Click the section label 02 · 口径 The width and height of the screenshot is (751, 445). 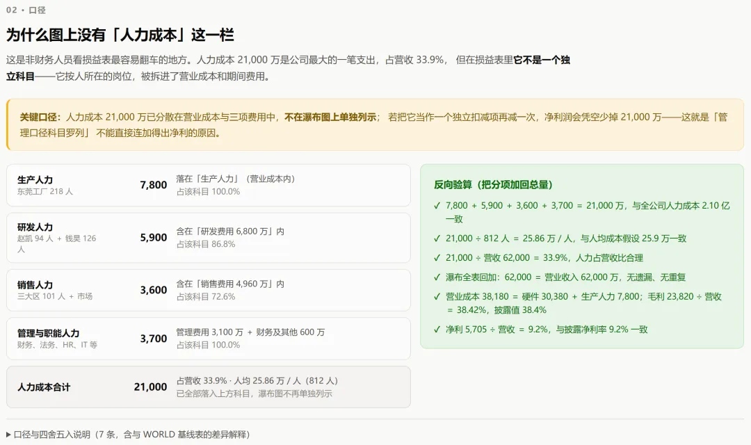(x=26, y=10)
